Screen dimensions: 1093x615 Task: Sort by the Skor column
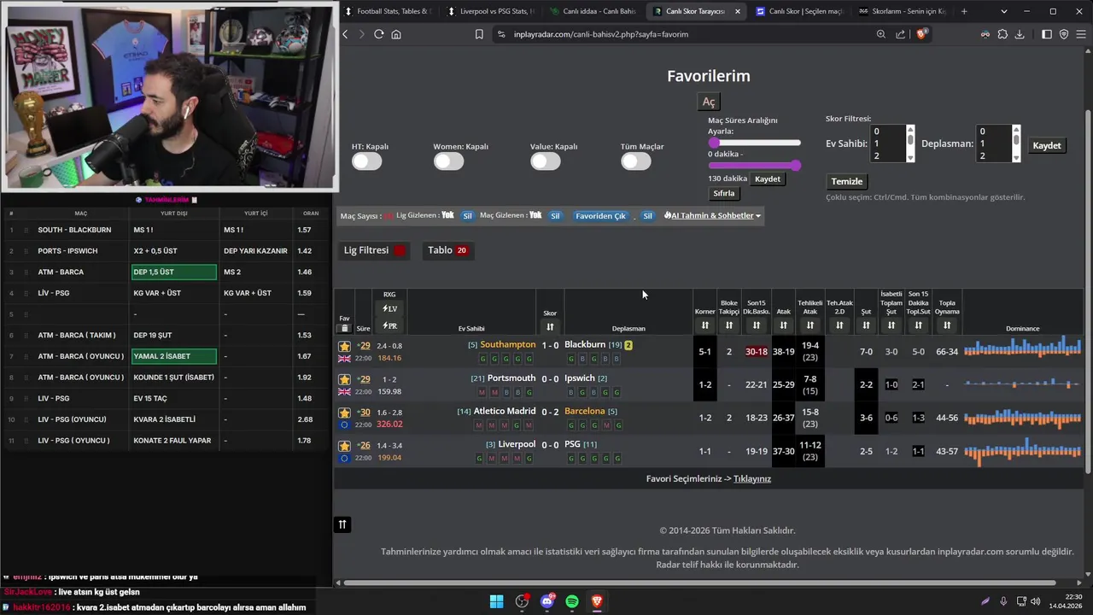pyautogui.click(x=550, y=327)
